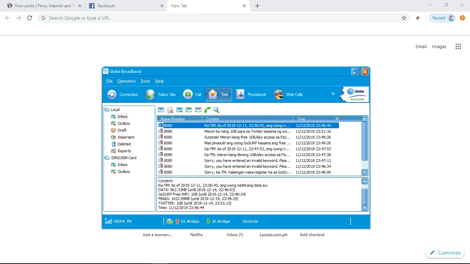Click the Customize button

click(x=445, y=253)
